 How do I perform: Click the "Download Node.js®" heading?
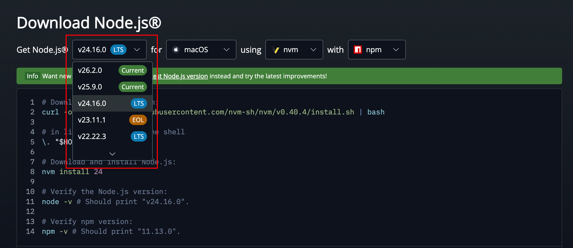click(89, 23)
